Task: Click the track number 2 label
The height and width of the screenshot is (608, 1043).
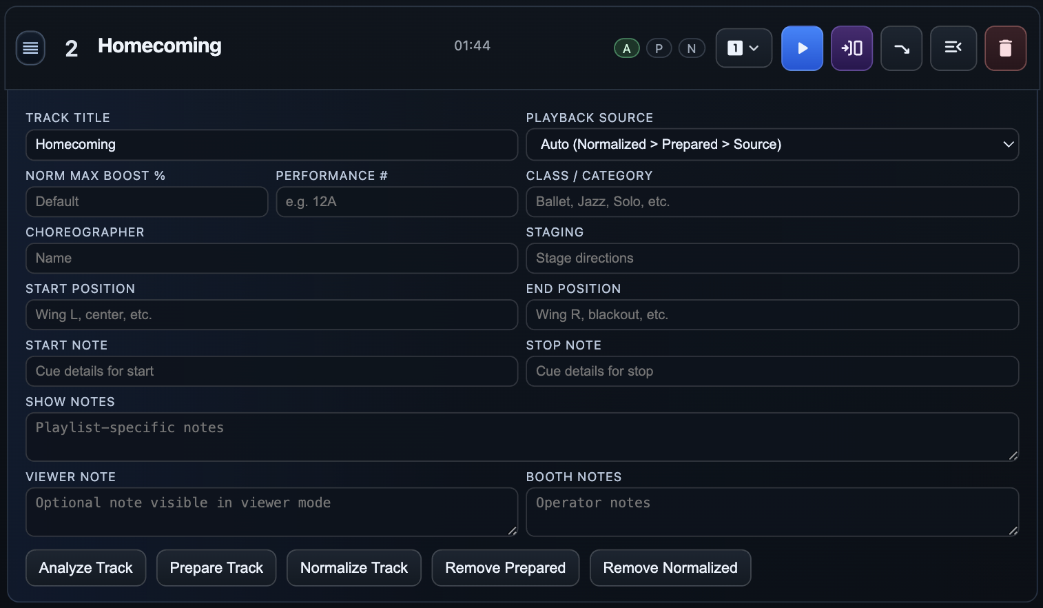Action: click(x=72, y=49)
